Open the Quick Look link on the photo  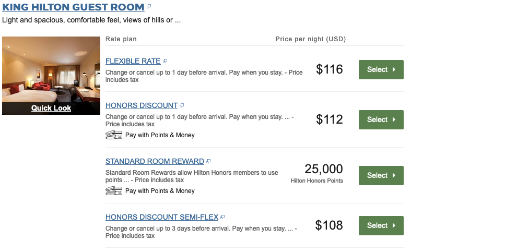point(51,108)
